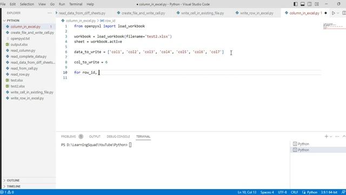This screenshot has height=195, width=346.
Task: Toggle primary side bar layout icon
Action: [x=296, y=4]
